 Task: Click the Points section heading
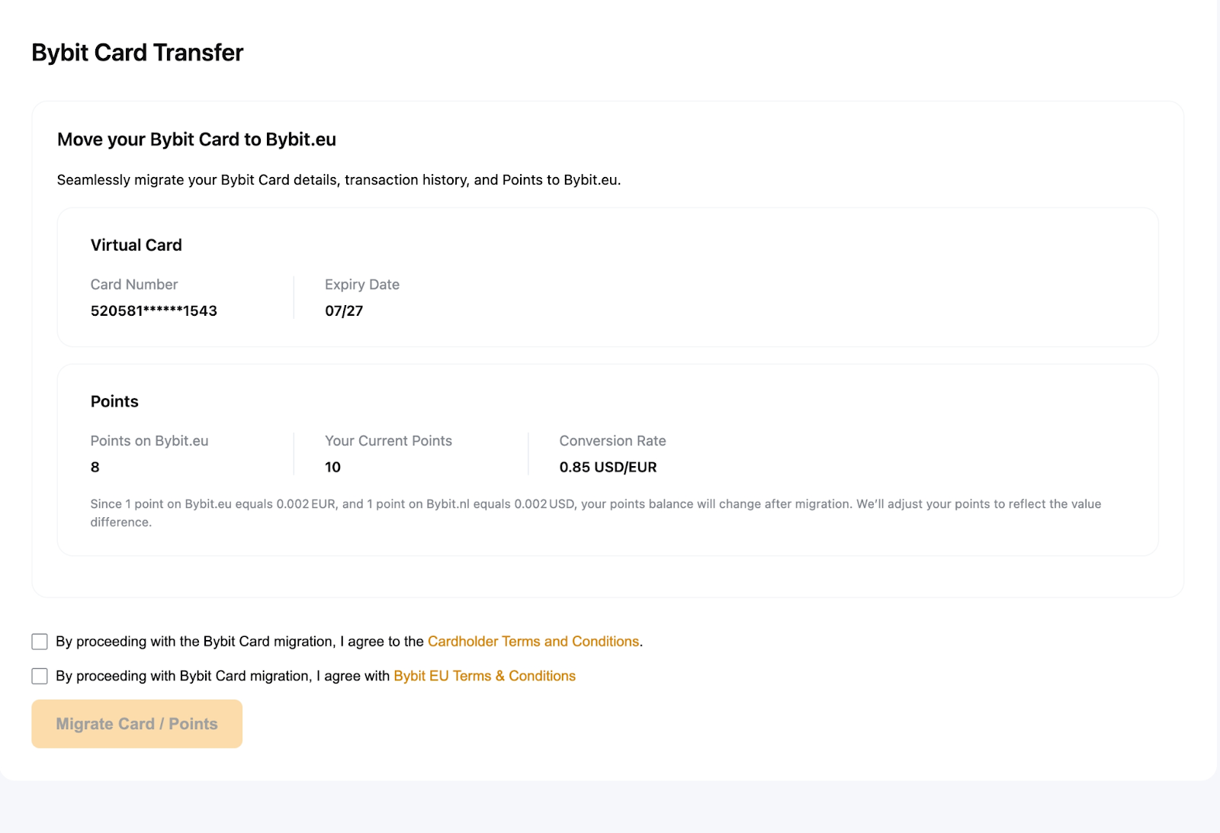tap(114, 401)
